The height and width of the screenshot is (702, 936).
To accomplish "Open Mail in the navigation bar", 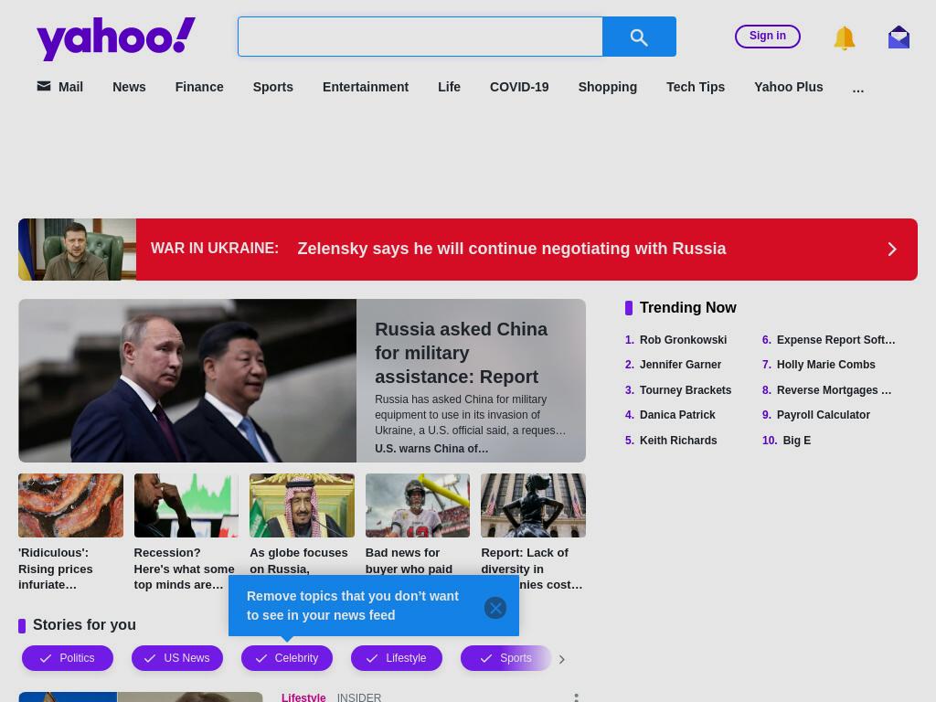I will pos(59,87).
